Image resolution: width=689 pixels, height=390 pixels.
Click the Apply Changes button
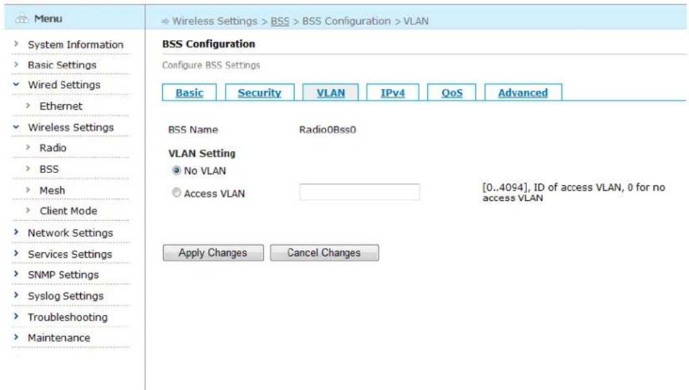213,253
